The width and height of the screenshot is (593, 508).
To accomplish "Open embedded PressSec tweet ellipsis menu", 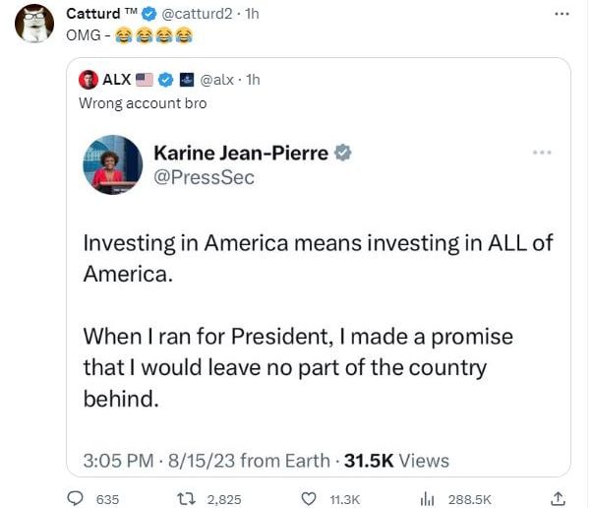I will (542, 153).
